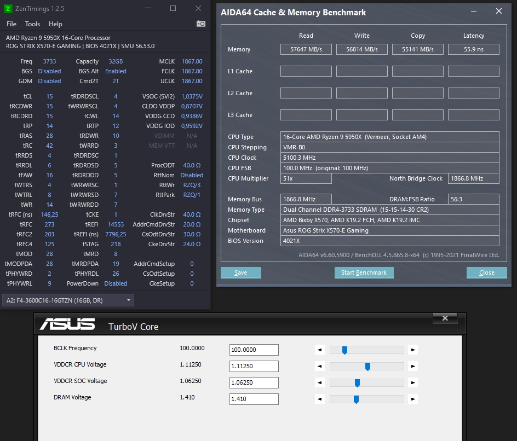Click the BIOS Version 4021X field in AIDA64
The width and height of the screenshot is (517, 441).
click(390, 241)
